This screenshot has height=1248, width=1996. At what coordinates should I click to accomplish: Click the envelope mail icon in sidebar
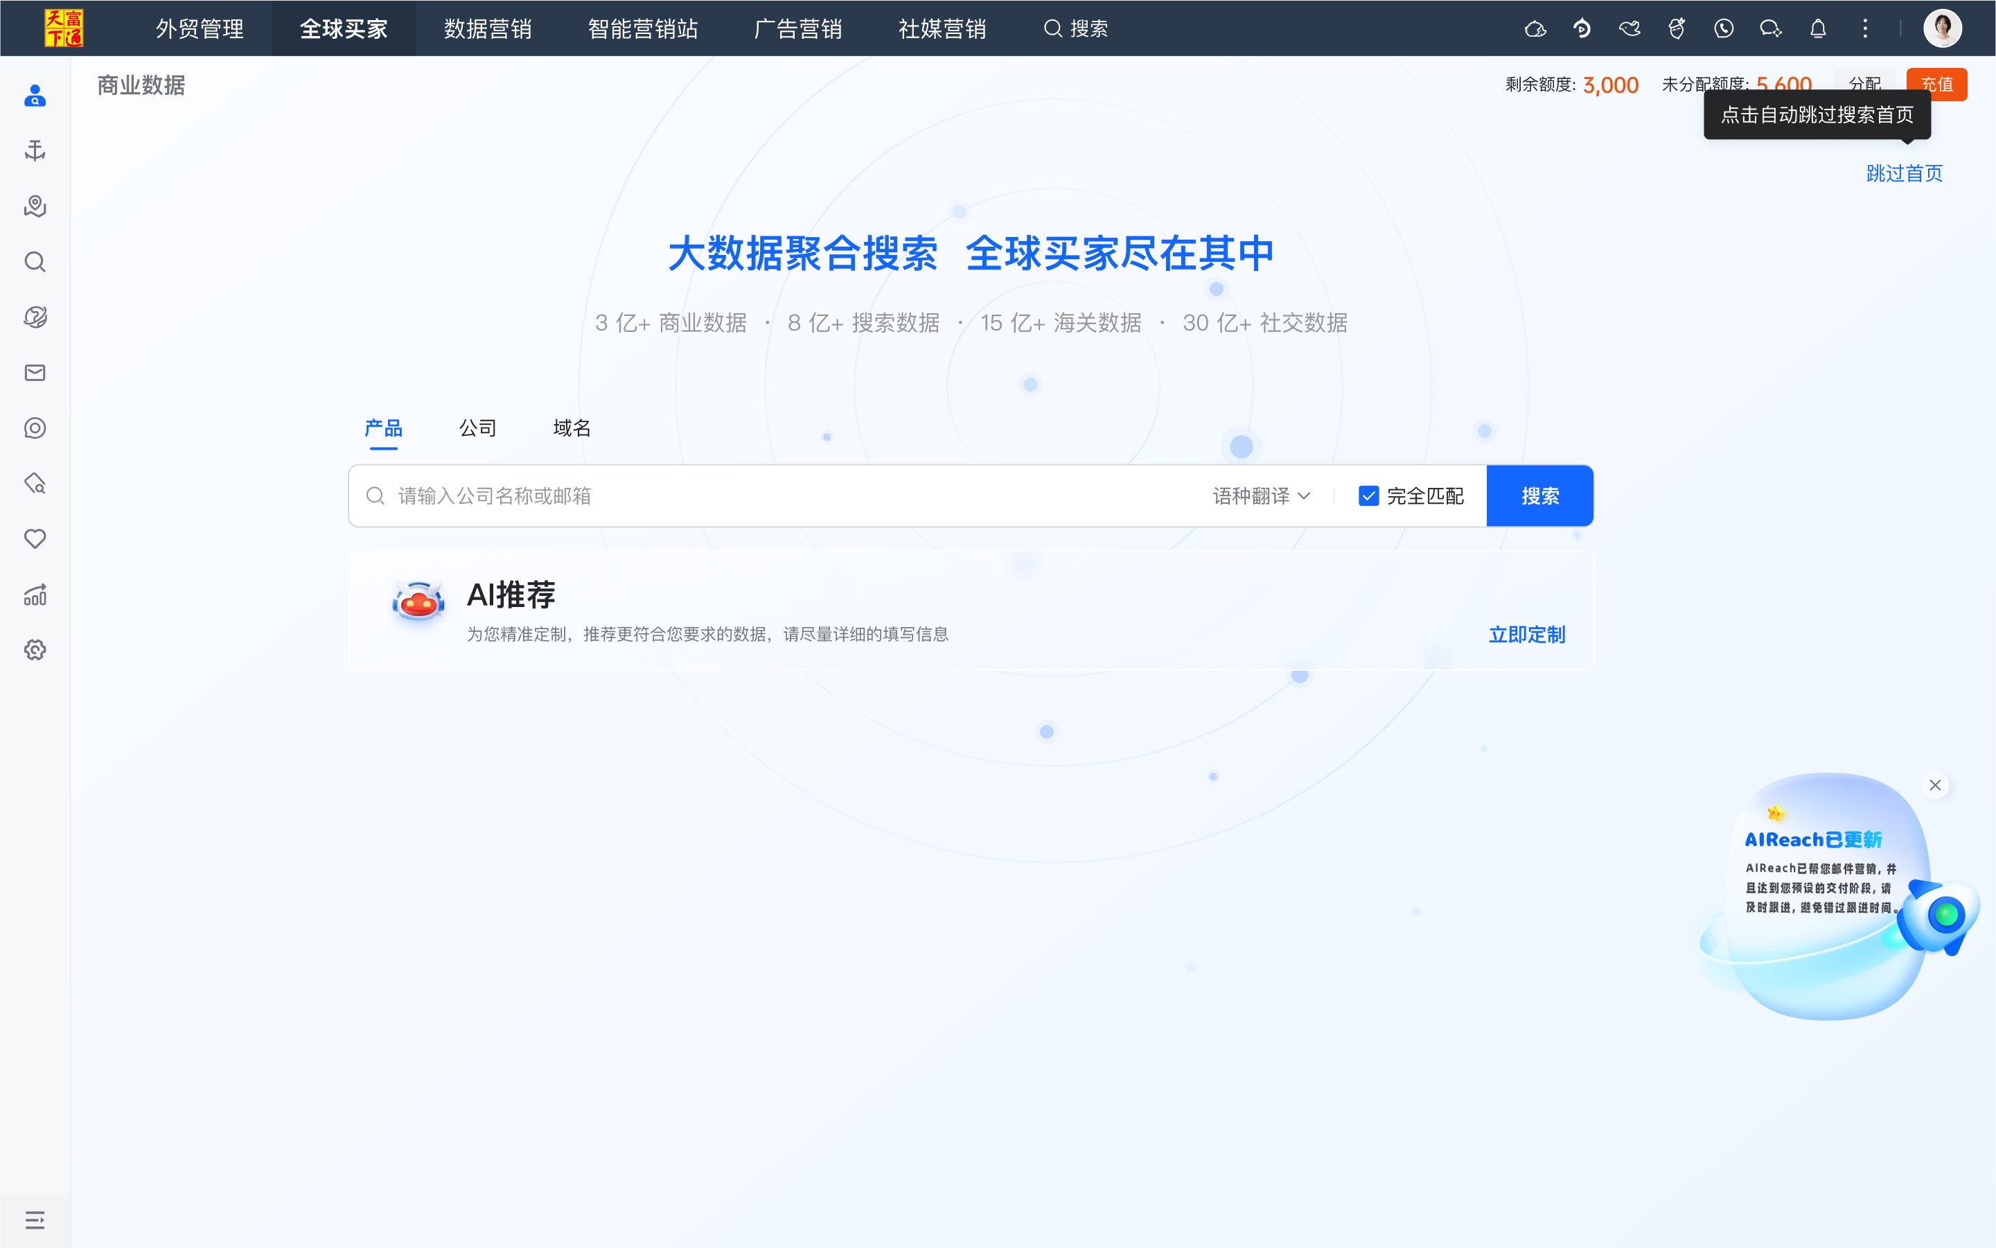click(35, 373)
